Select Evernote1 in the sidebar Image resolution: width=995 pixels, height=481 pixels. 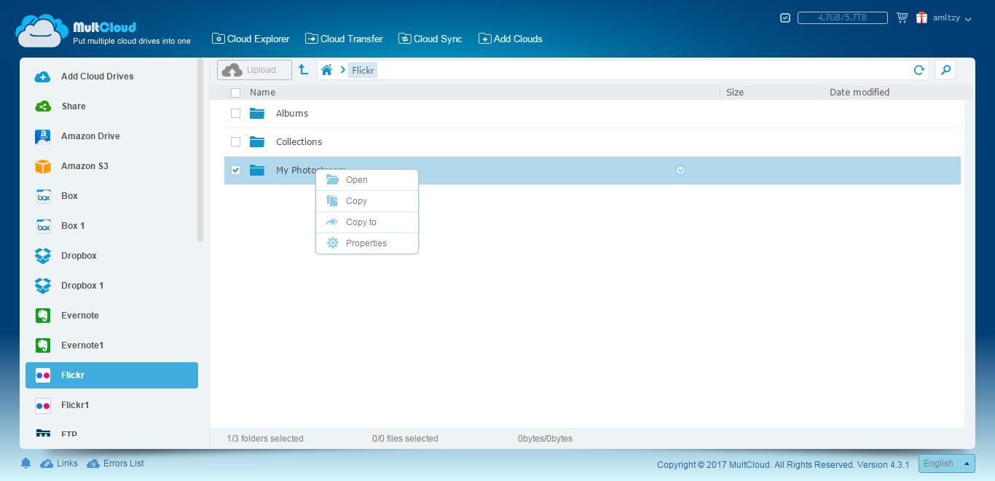(x=111, y=345)
